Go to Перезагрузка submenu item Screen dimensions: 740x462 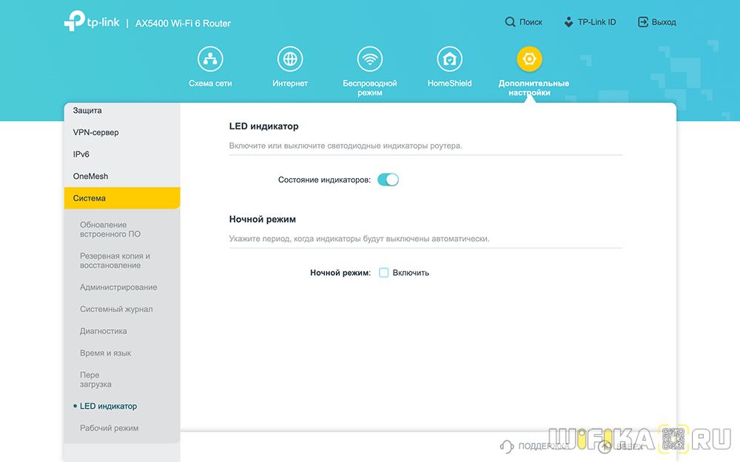95,379
